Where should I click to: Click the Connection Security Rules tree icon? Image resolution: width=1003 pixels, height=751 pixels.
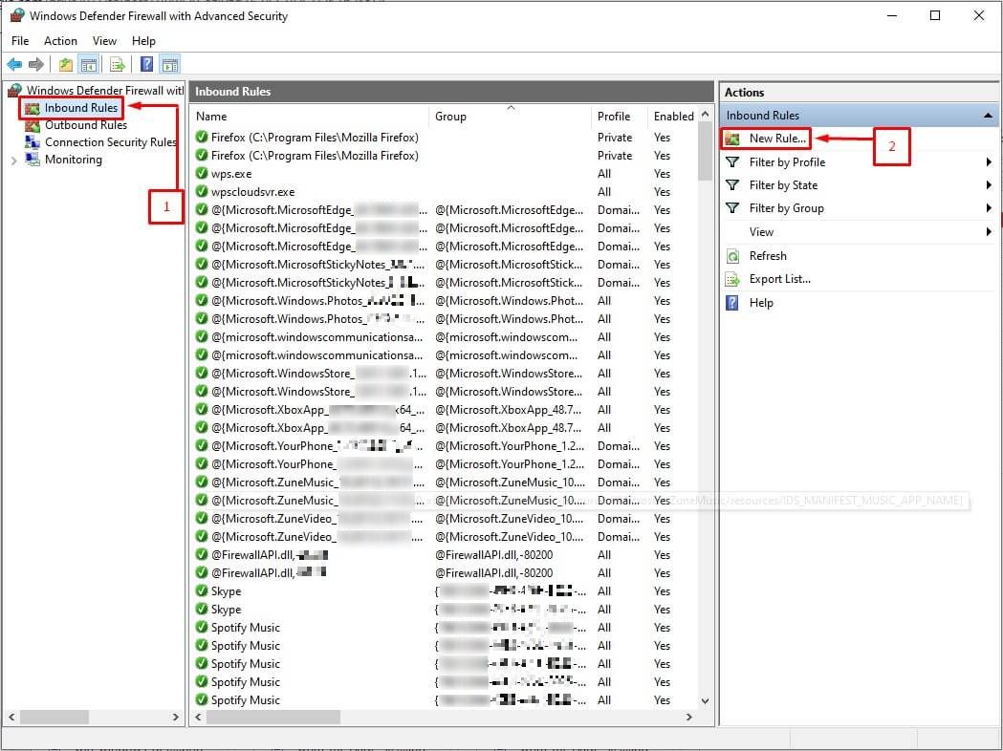point(33,142)
